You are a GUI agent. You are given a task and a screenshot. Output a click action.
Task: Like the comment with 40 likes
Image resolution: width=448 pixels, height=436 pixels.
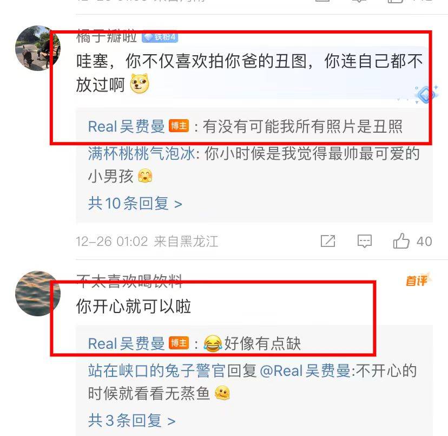click(x=401, y=241)
